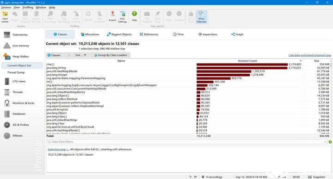Image resolution: width=333 pixels, height=179 pixels.
Task: Select the java.lang.String row
Action: (x=188, y=68)
